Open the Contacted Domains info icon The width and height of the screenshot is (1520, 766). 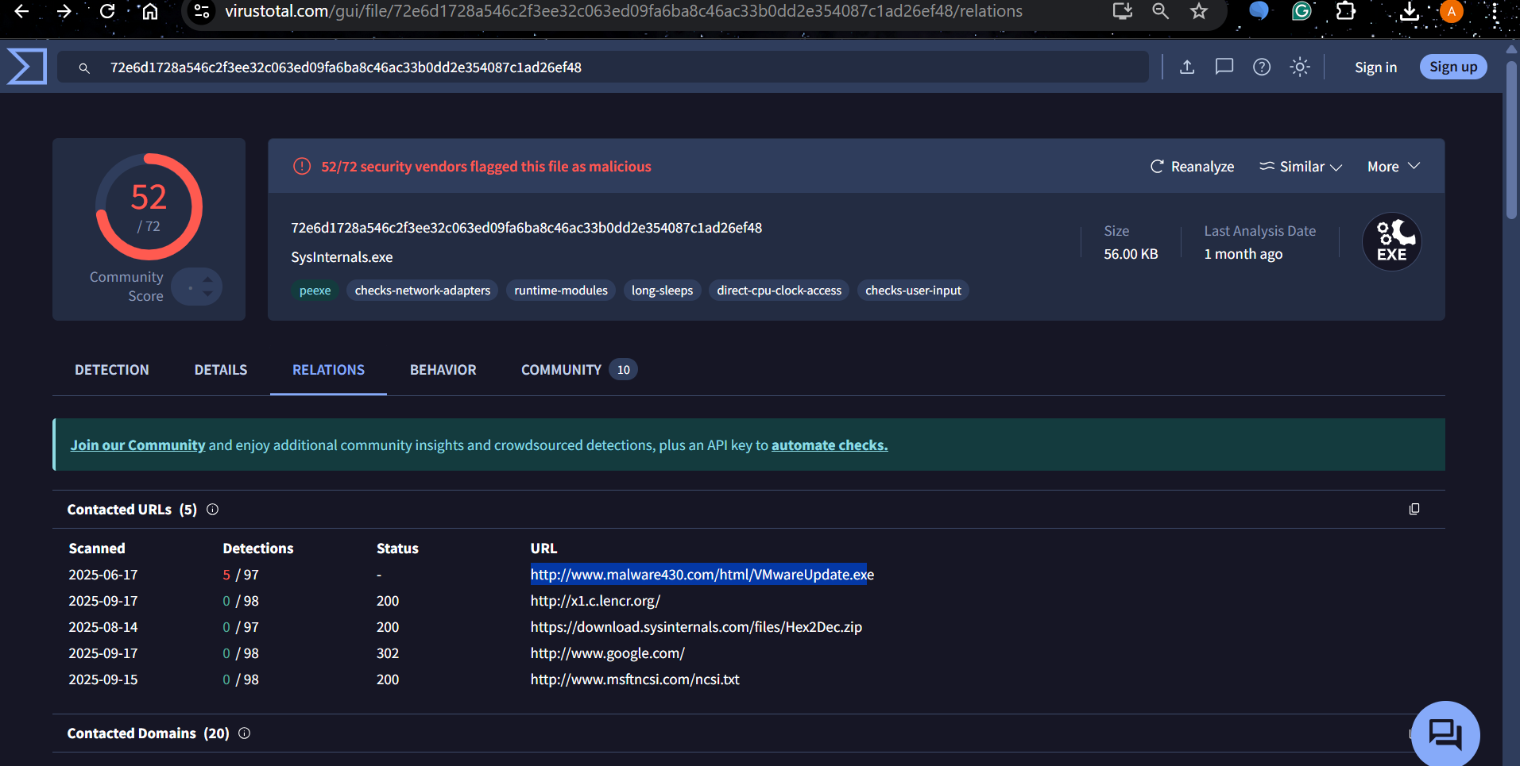[245, 733]
